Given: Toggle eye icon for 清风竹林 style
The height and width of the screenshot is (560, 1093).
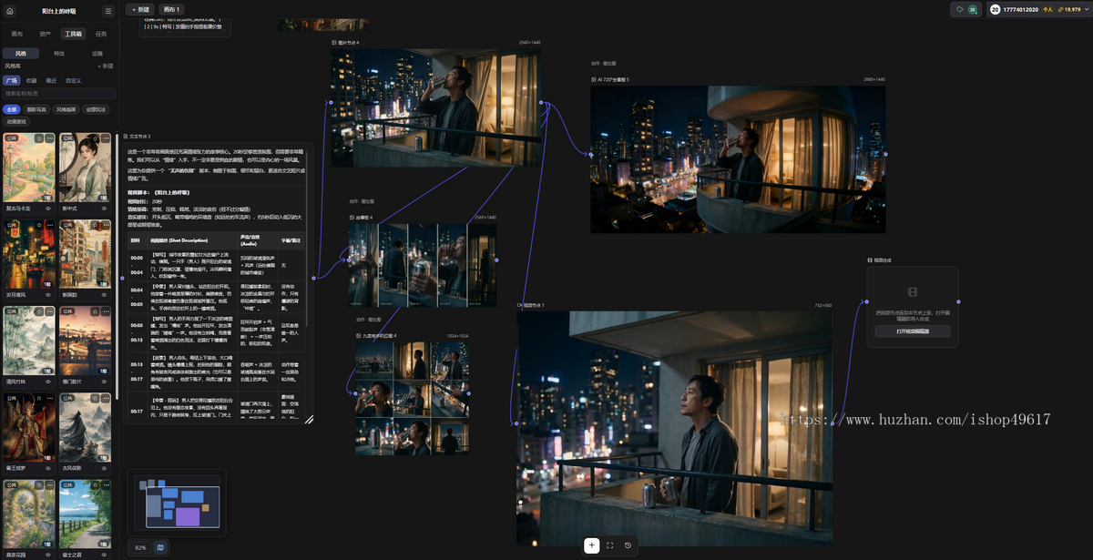Looking at the screenshot, I should pos(49,382).
